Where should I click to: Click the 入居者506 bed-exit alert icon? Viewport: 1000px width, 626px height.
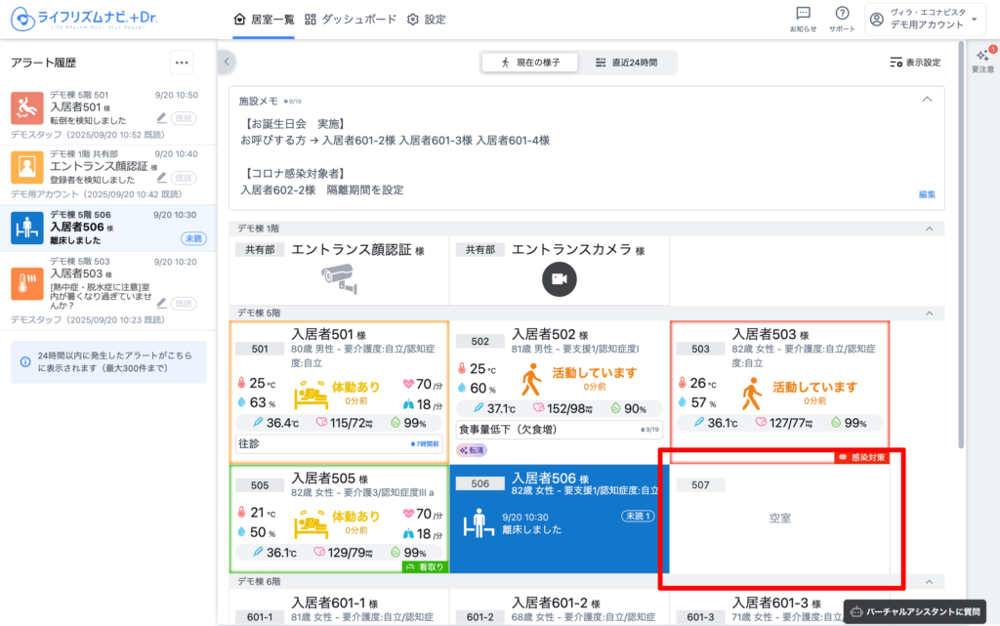(27, 229)
